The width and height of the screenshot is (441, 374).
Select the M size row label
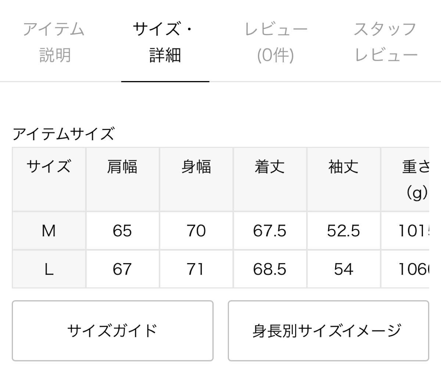click(x=49, y=231)
